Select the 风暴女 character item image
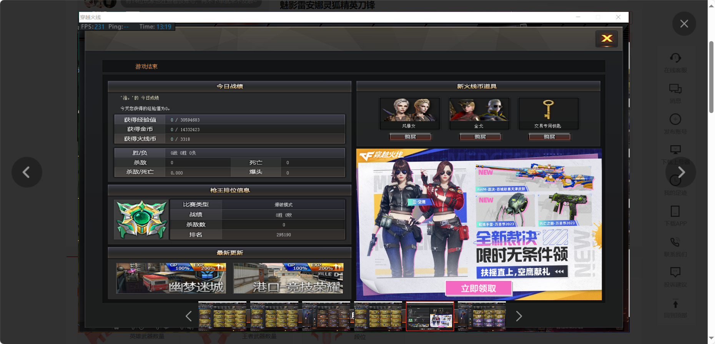Screen dimensions: 715x344 pyautogui.click(x=410, y=110)
